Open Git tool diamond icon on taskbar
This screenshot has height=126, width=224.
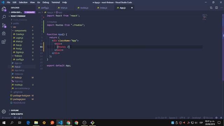pyautogui.click(x=92, y=122)
